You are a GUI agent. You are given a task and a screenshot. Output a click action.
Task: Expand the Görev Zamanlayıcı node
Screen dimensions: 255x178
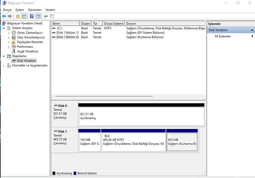click(x=9, y=33)
